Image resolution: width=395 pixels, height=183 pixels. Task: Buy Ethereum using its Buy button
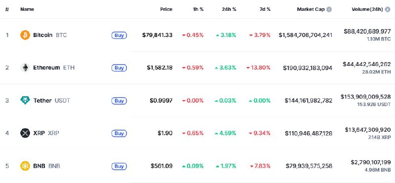(119, 68)
